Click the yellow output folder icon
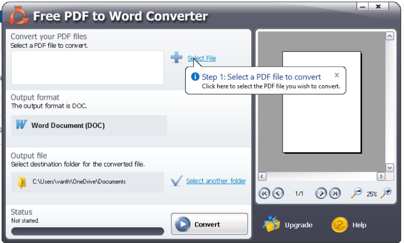404x243 pixels. (22, 183)
